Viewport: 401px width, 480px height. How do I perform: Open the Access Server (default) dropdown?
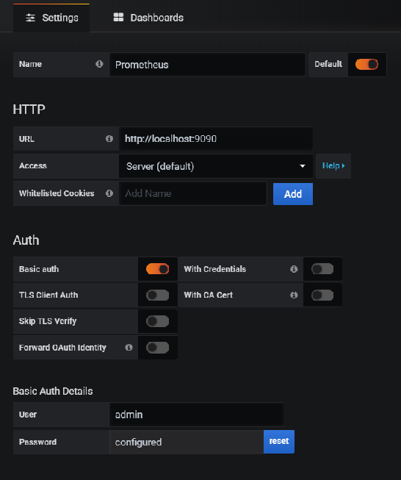click(x=216, y=166)
